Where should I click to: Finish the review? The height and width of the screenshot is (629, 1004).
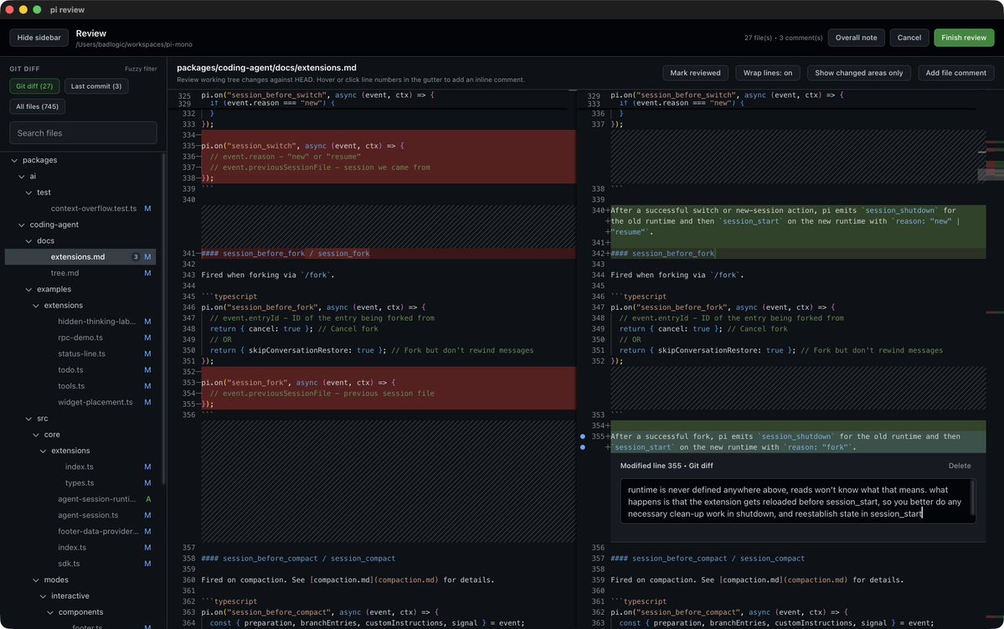point(964,38)
